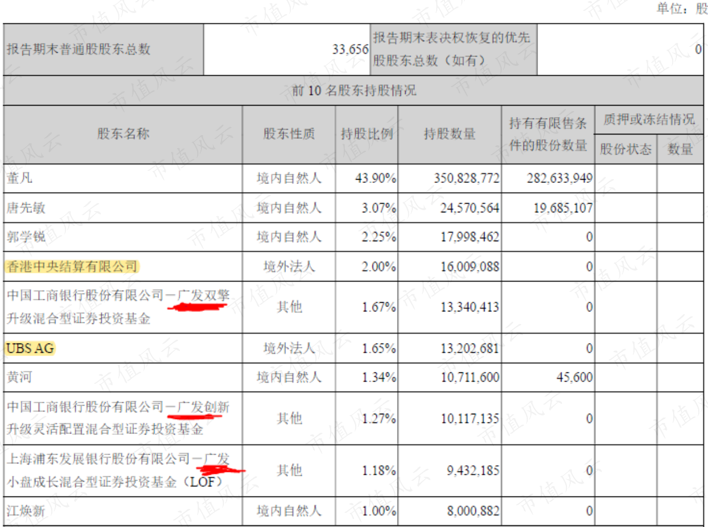Click the 股东性质 column header

pos(289,134)
